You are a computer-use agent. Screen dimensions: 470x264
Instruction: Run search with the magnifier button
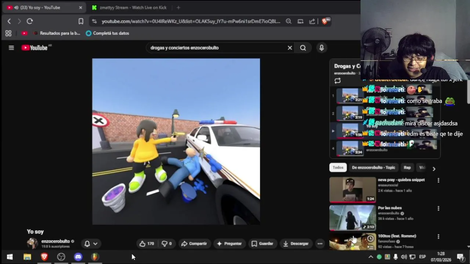pos(303,48)
